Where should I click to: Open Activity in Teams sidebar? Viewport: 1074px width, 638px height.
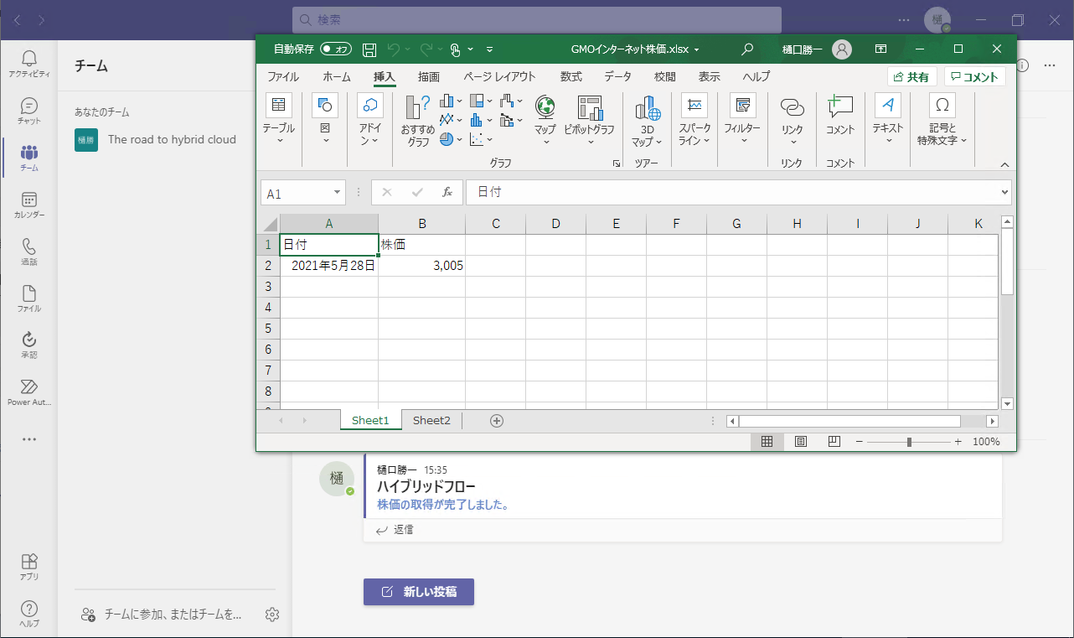pyautogui.click(x=29, y=64)
